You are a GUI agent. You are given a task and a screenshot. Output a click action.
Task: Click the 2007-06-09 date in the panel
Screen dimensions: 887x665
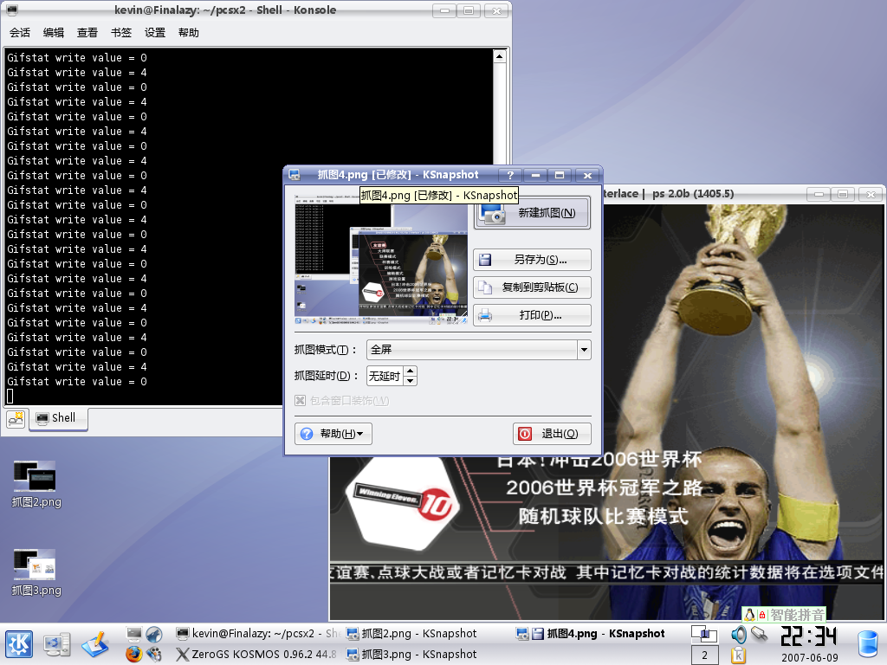(x=810, y=658)
